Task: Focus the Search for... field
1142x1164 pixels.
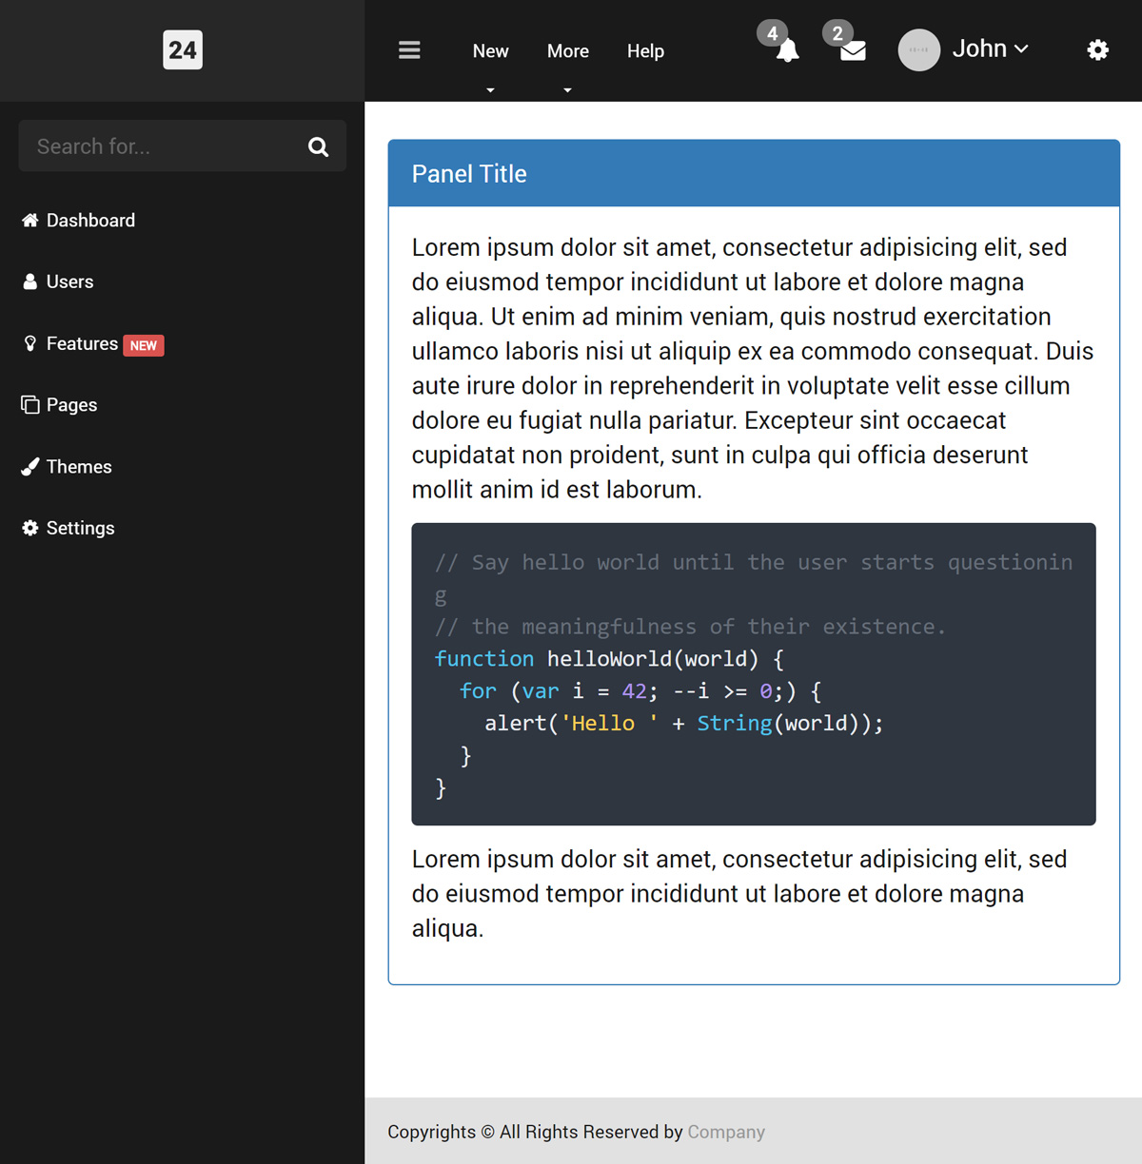Action: [x=183, y=146]
